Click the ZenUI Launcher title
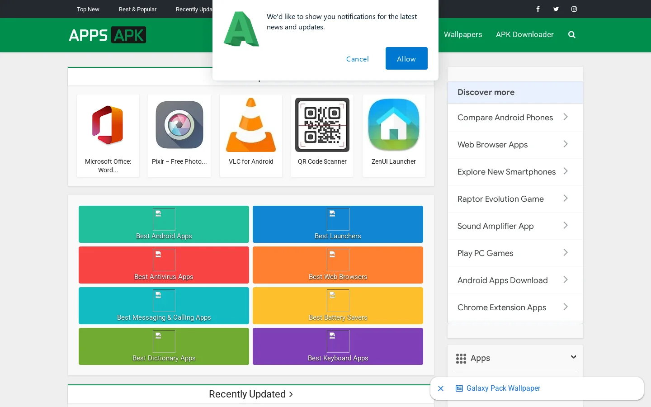The height and width of the screenshot is (407, 651). pyautogui.click(x=394, y=161)
